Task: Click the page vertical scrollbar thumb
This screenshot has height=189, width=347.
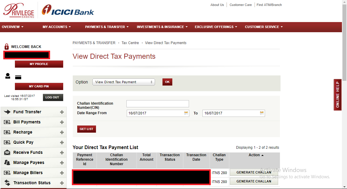Action: (x=345, y=42)
